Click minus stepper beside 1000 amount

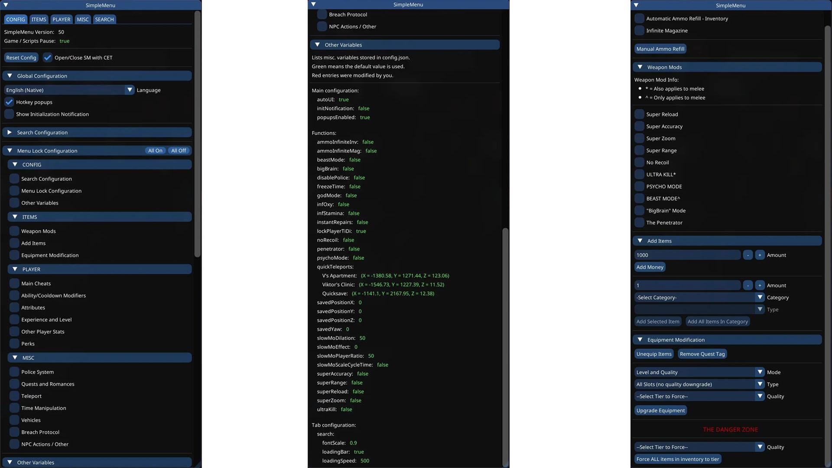point(747,255)
